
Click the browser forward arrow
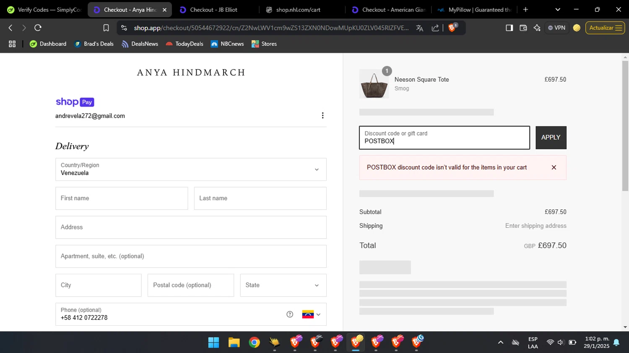coord(24,28)
